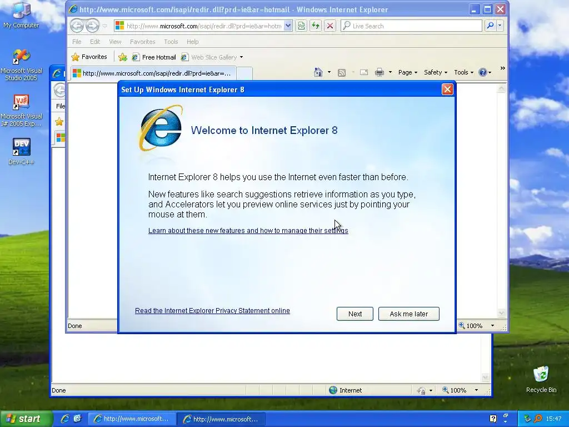Select Dev-C++ desktop shortcut

21,152
